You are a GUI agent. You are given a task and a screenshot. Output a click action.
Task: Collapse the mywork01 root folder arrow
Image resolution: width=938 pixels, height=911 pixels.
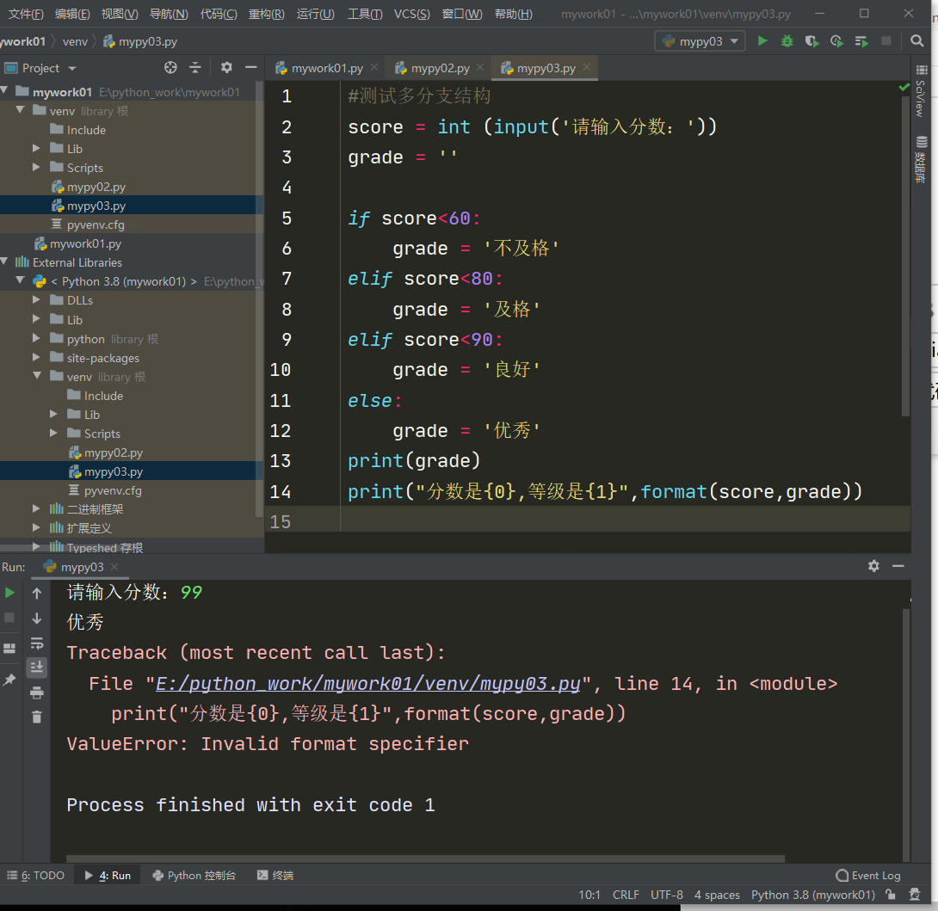5,91
